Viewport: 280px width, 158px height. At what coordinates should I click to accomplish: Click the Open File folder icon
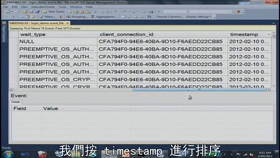(x=25, y=12)
